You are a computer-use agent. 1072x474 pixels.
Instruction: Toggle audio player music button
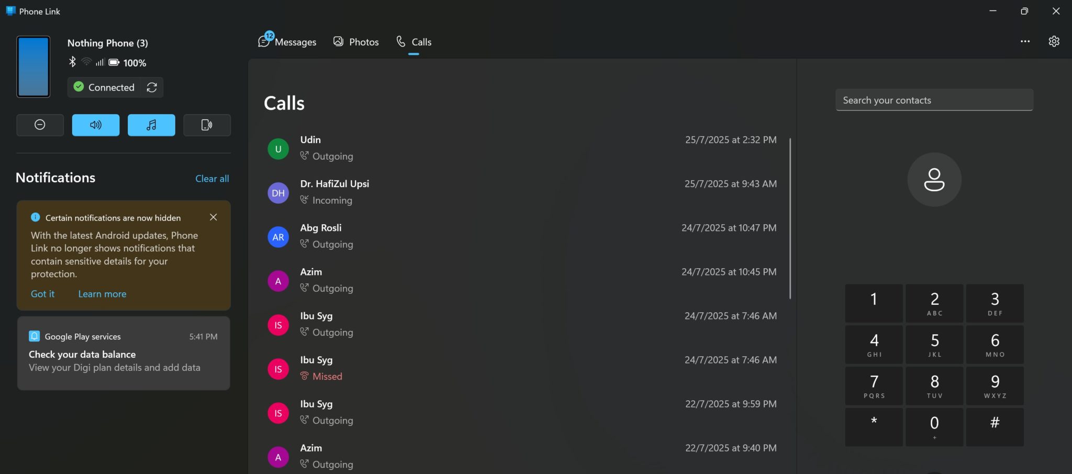(151, 125)
